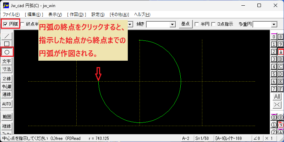Click the AUTO mode tool button
The width and height of the screenshot is (284, 142).
point(7,104)
